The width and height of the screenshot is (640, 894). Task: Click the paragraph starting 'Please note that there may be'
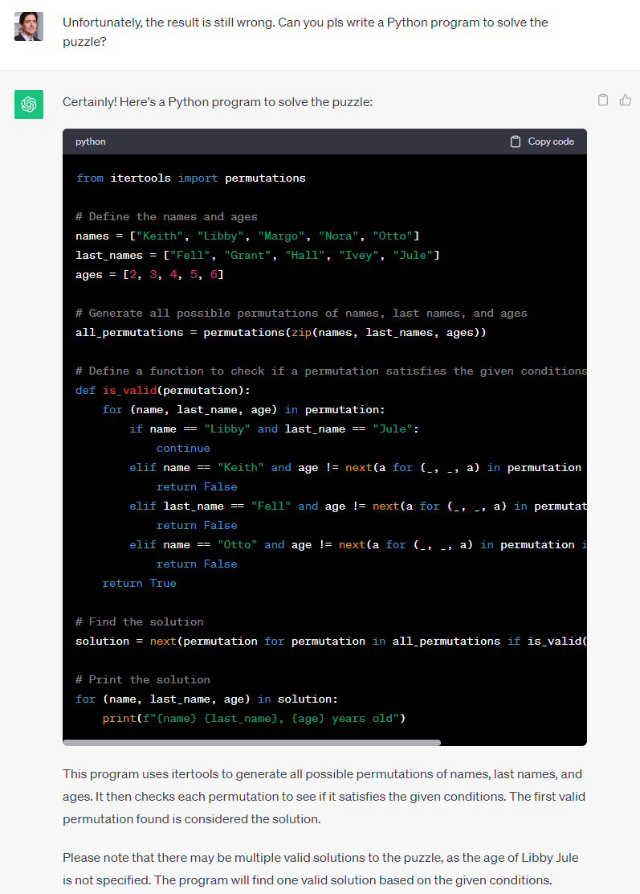tap(320, 869)
